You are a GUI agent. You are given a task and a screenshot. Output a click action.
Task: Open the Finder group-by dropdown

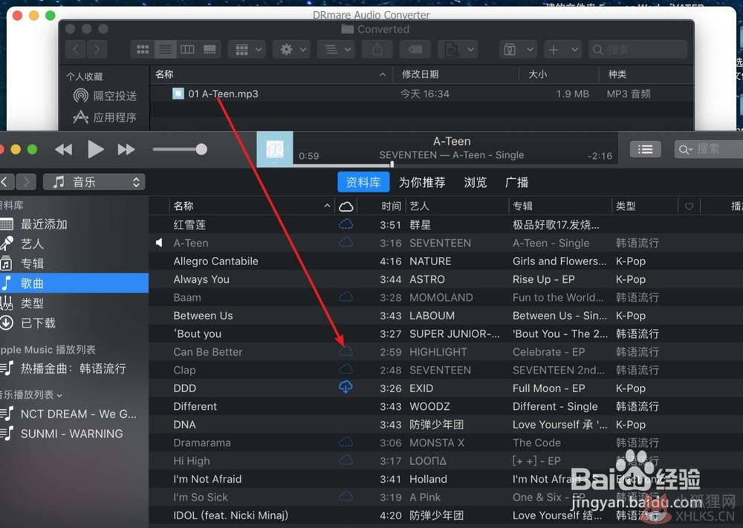click(x=247, y=49)
